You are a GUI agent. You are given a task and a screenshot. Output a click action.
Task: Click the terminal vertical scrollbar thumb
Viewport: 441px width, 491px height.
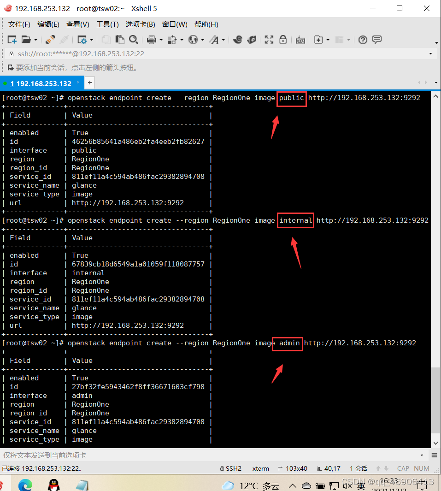[x=435, y=401]
